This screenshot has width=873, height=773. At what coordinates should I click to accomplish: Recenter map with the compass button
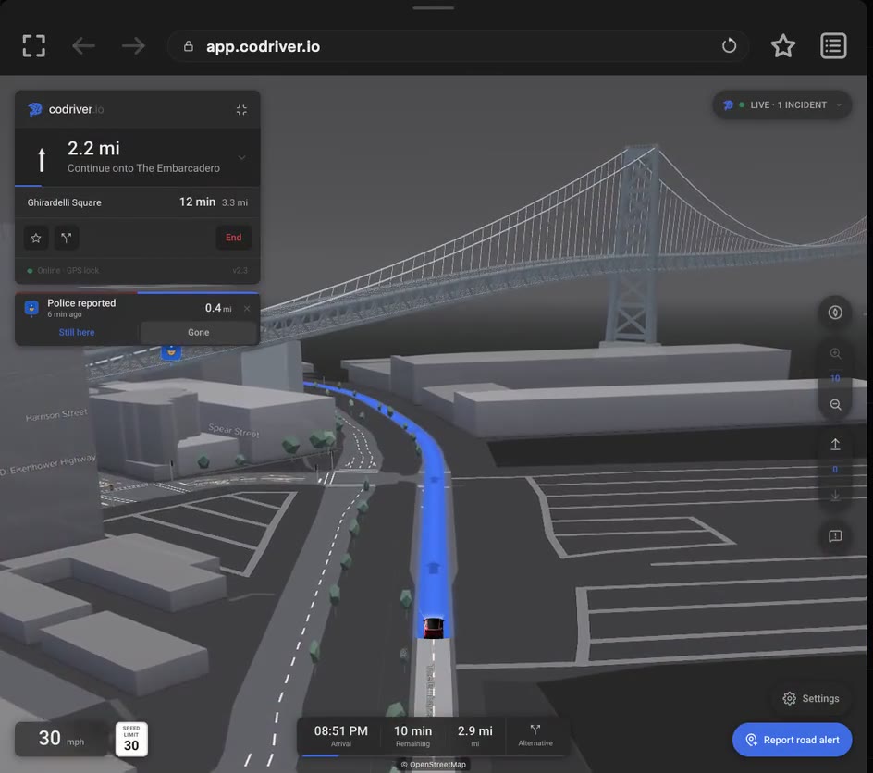(834, 313)
